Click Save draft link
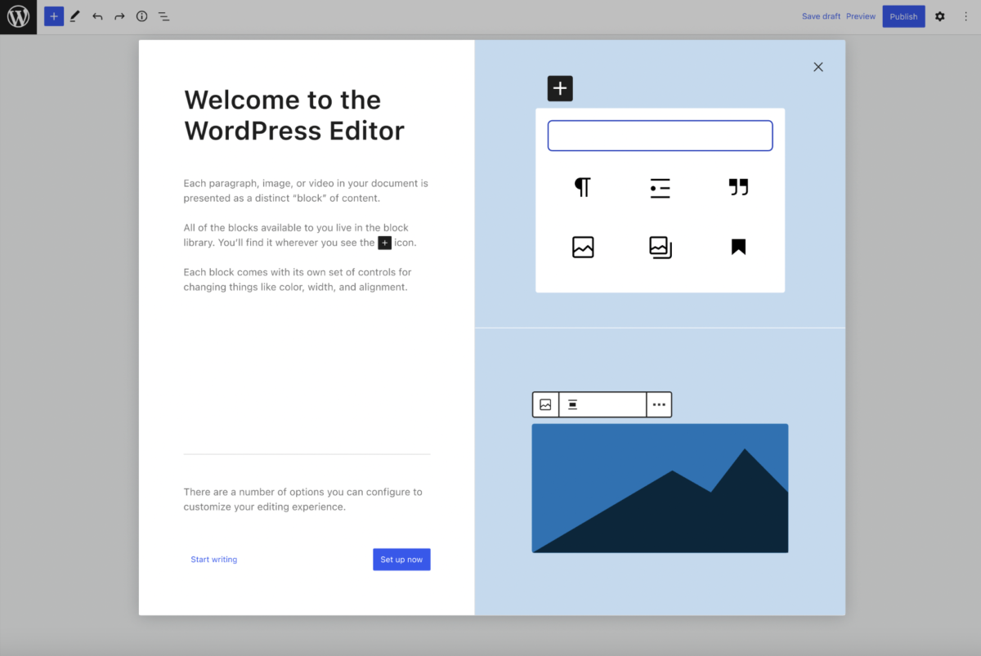Viewport: 981px width, 656px height. click(x=821, y=16)
